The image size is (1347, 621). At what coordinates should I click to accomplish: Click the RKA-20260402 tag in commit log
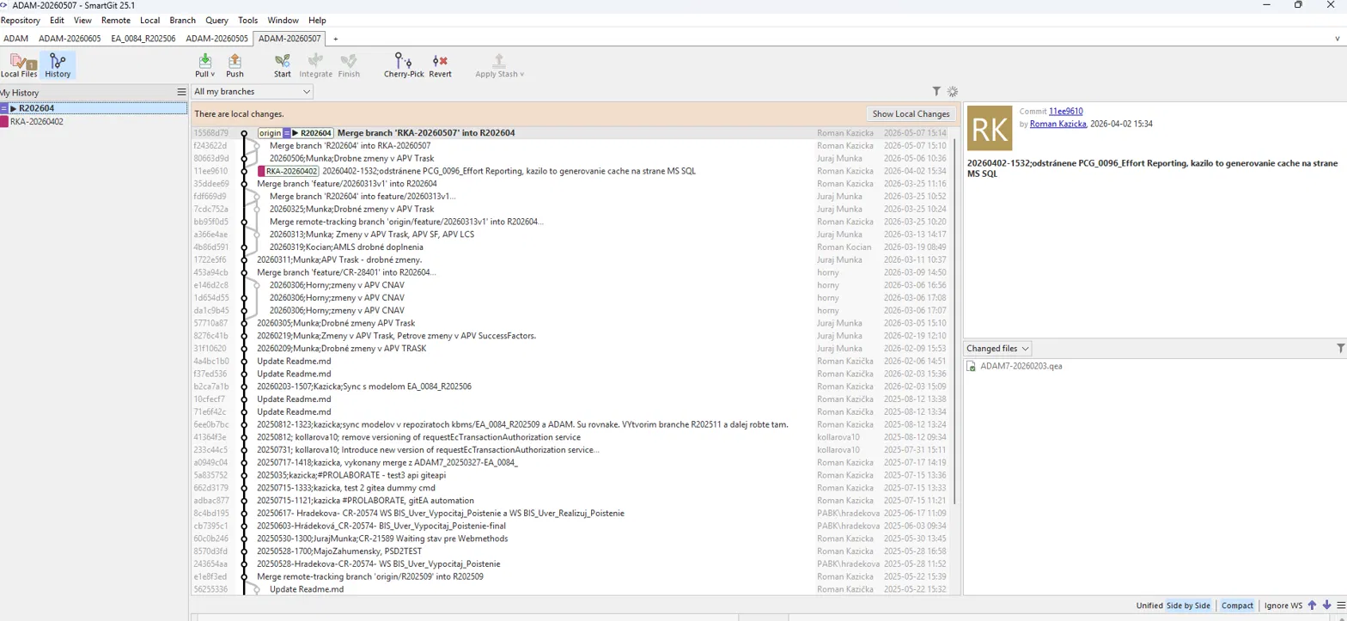click(x=288, y=171)
